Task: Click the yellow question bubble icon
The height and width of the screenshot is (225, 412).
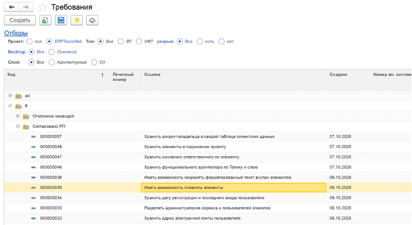Action: click(x=76, y=20)
